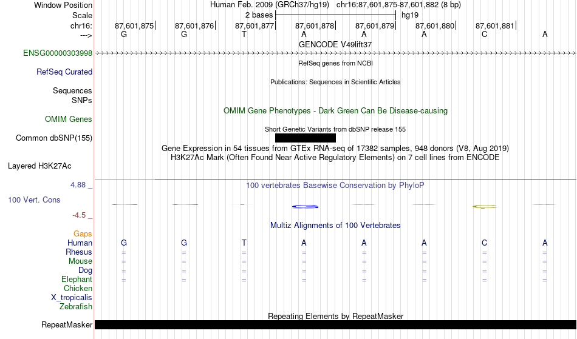Click base T in the top sequence row

tap(244, 35)
